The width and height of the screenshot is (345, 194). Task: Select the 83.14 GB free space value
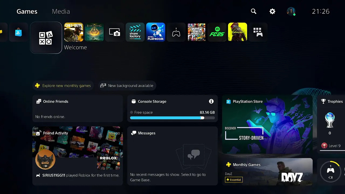tap(207, 112)
